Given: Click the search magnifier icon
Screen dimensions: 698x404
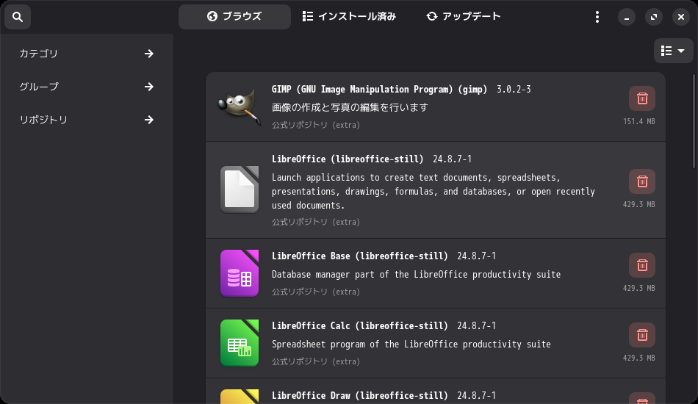Looking at the screenshot, I should [x=18, y=16].
